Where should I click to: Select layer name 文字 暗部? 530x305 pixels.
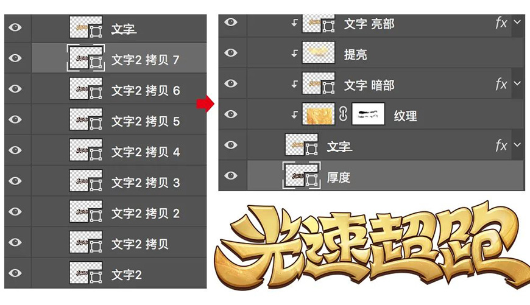click(x=369, y=85)
